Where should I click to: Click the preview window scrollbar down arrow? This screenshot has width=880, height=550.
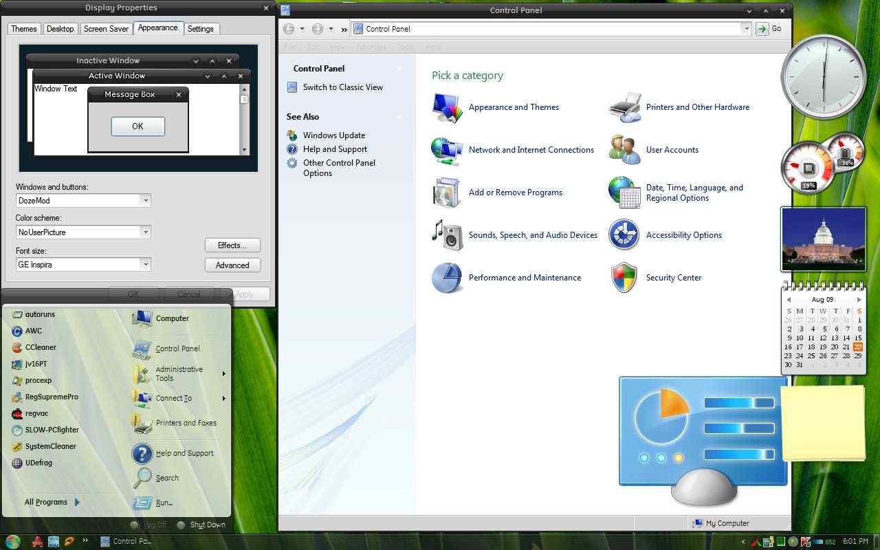tap(244, 150)
